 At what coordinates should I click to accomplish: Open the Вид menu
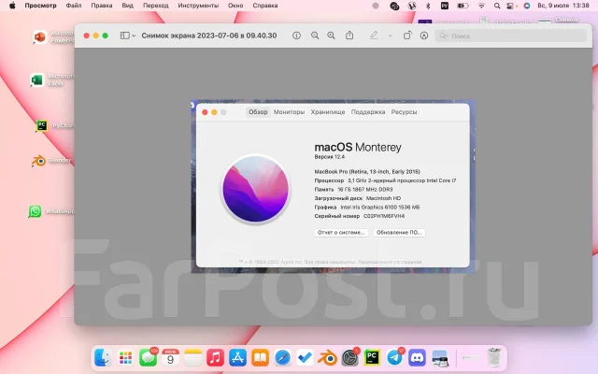click(127, 6)
